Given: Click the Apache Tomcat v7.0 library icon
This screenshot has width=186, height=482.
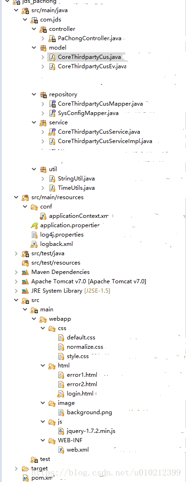Looking at the screenshot, I should 25,281.
